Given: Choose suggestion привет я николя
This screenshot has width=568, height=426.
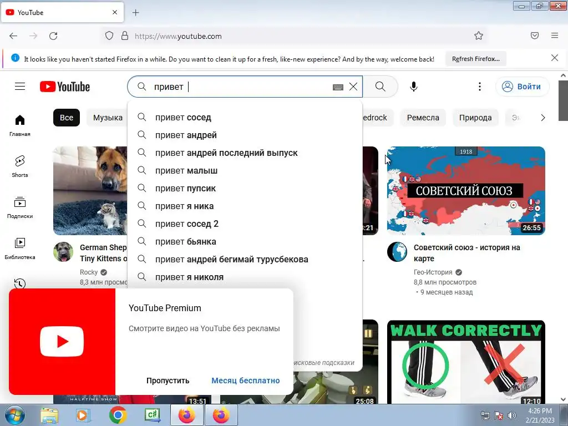Looking at the screenshot, I should pos(245,277).
